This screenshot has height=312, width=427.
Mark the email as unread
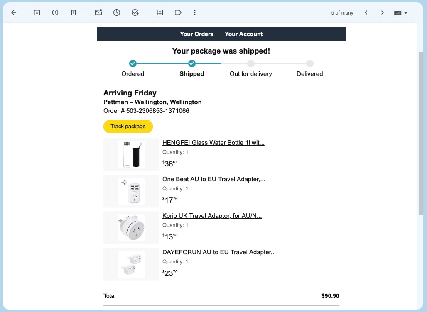pos(98,12)
